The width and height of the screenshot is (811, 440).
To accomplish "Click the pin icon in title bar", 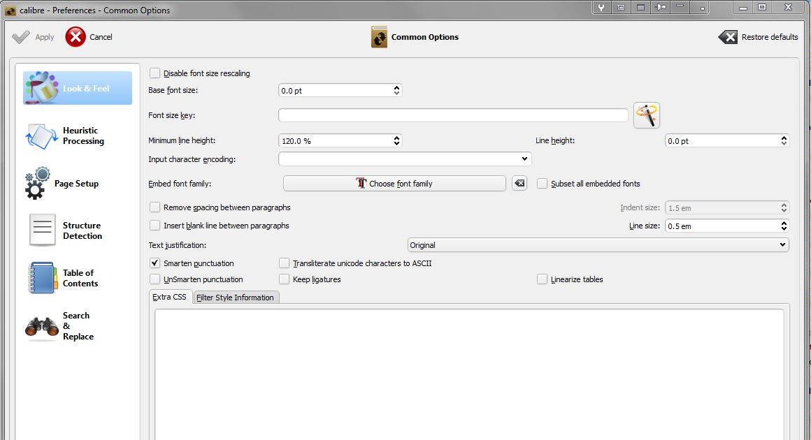I will (x=660, y=7).
